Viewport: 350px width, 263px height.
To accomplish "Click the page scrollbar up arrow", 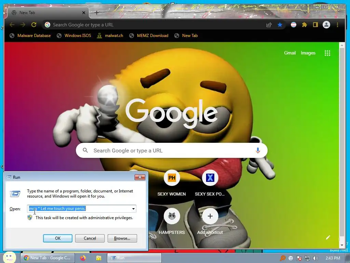I will point(342,46).
